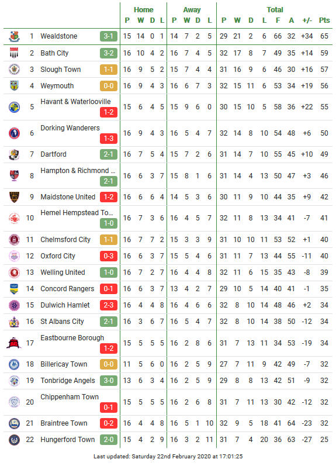Click the St Albans City team name
The height and width of the screenshot is (466, 336).
(x=62, y=322)
